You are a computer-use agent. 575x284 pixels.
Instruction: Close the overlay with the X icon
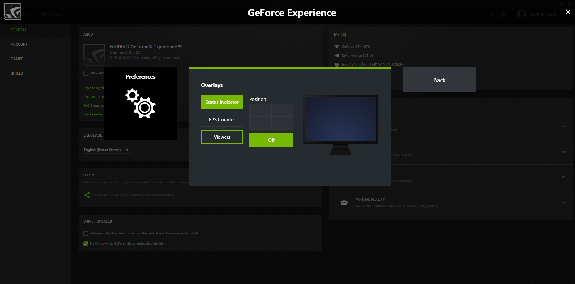568,12
